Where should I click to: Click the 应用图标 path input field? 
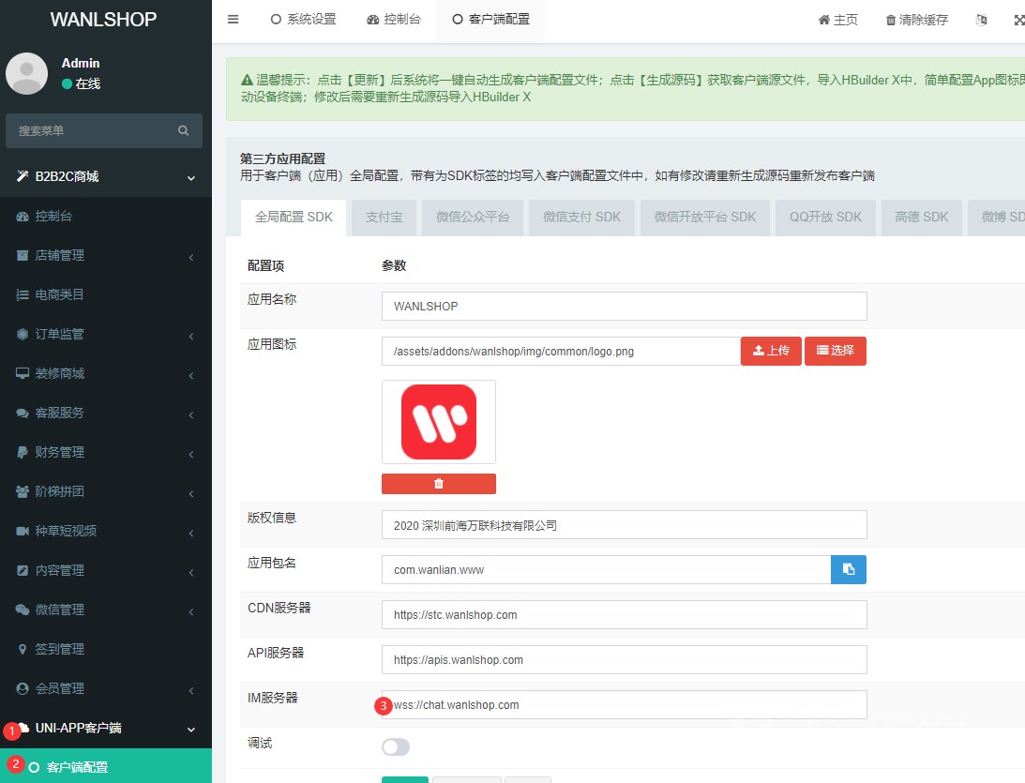pyautogui.click(x=561, y=351)
